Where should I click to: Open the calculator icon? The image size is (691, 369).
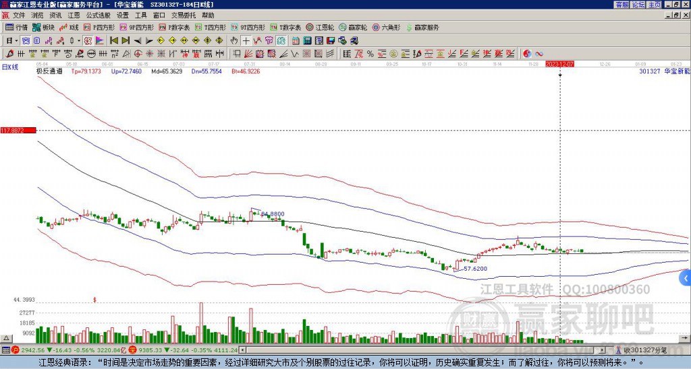click(x=307, y=41)
